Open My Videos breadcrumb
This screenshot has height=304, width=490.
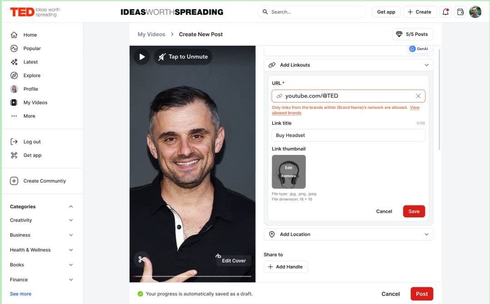coord(151,34)
